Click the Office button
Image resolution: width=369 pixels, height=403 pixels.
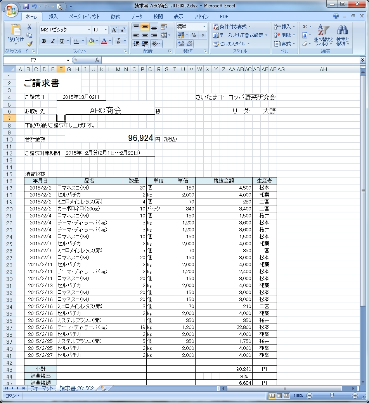(11, 9)
